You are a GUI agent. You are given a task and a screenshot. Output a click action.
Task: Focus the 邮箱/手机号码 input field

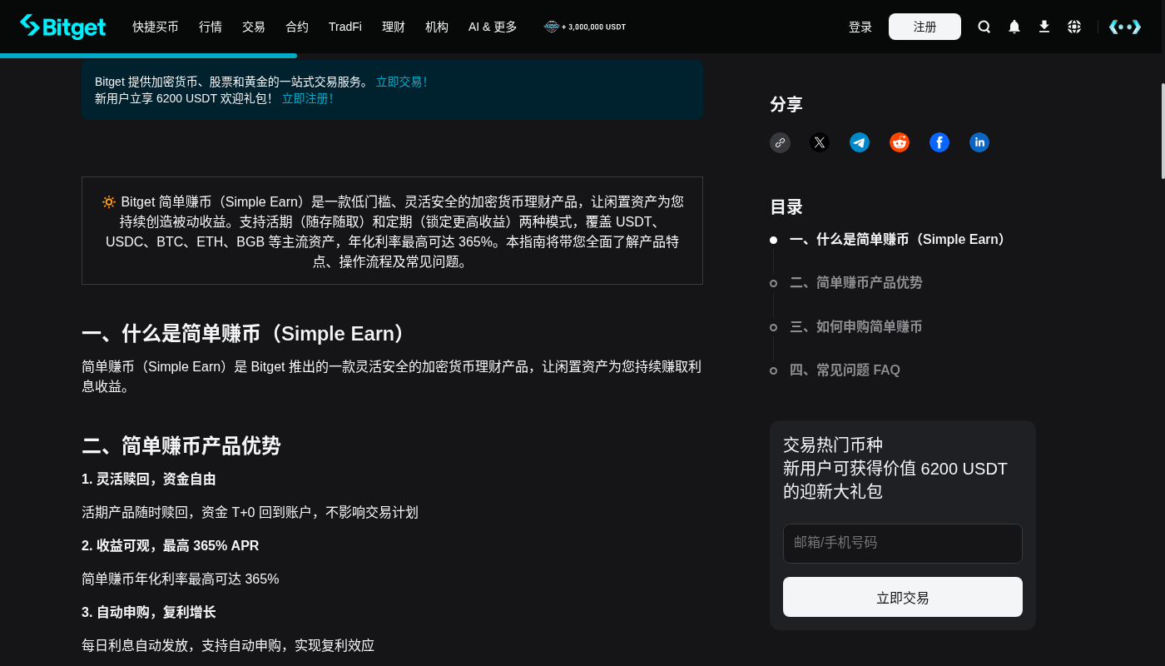tap(903, 543)
